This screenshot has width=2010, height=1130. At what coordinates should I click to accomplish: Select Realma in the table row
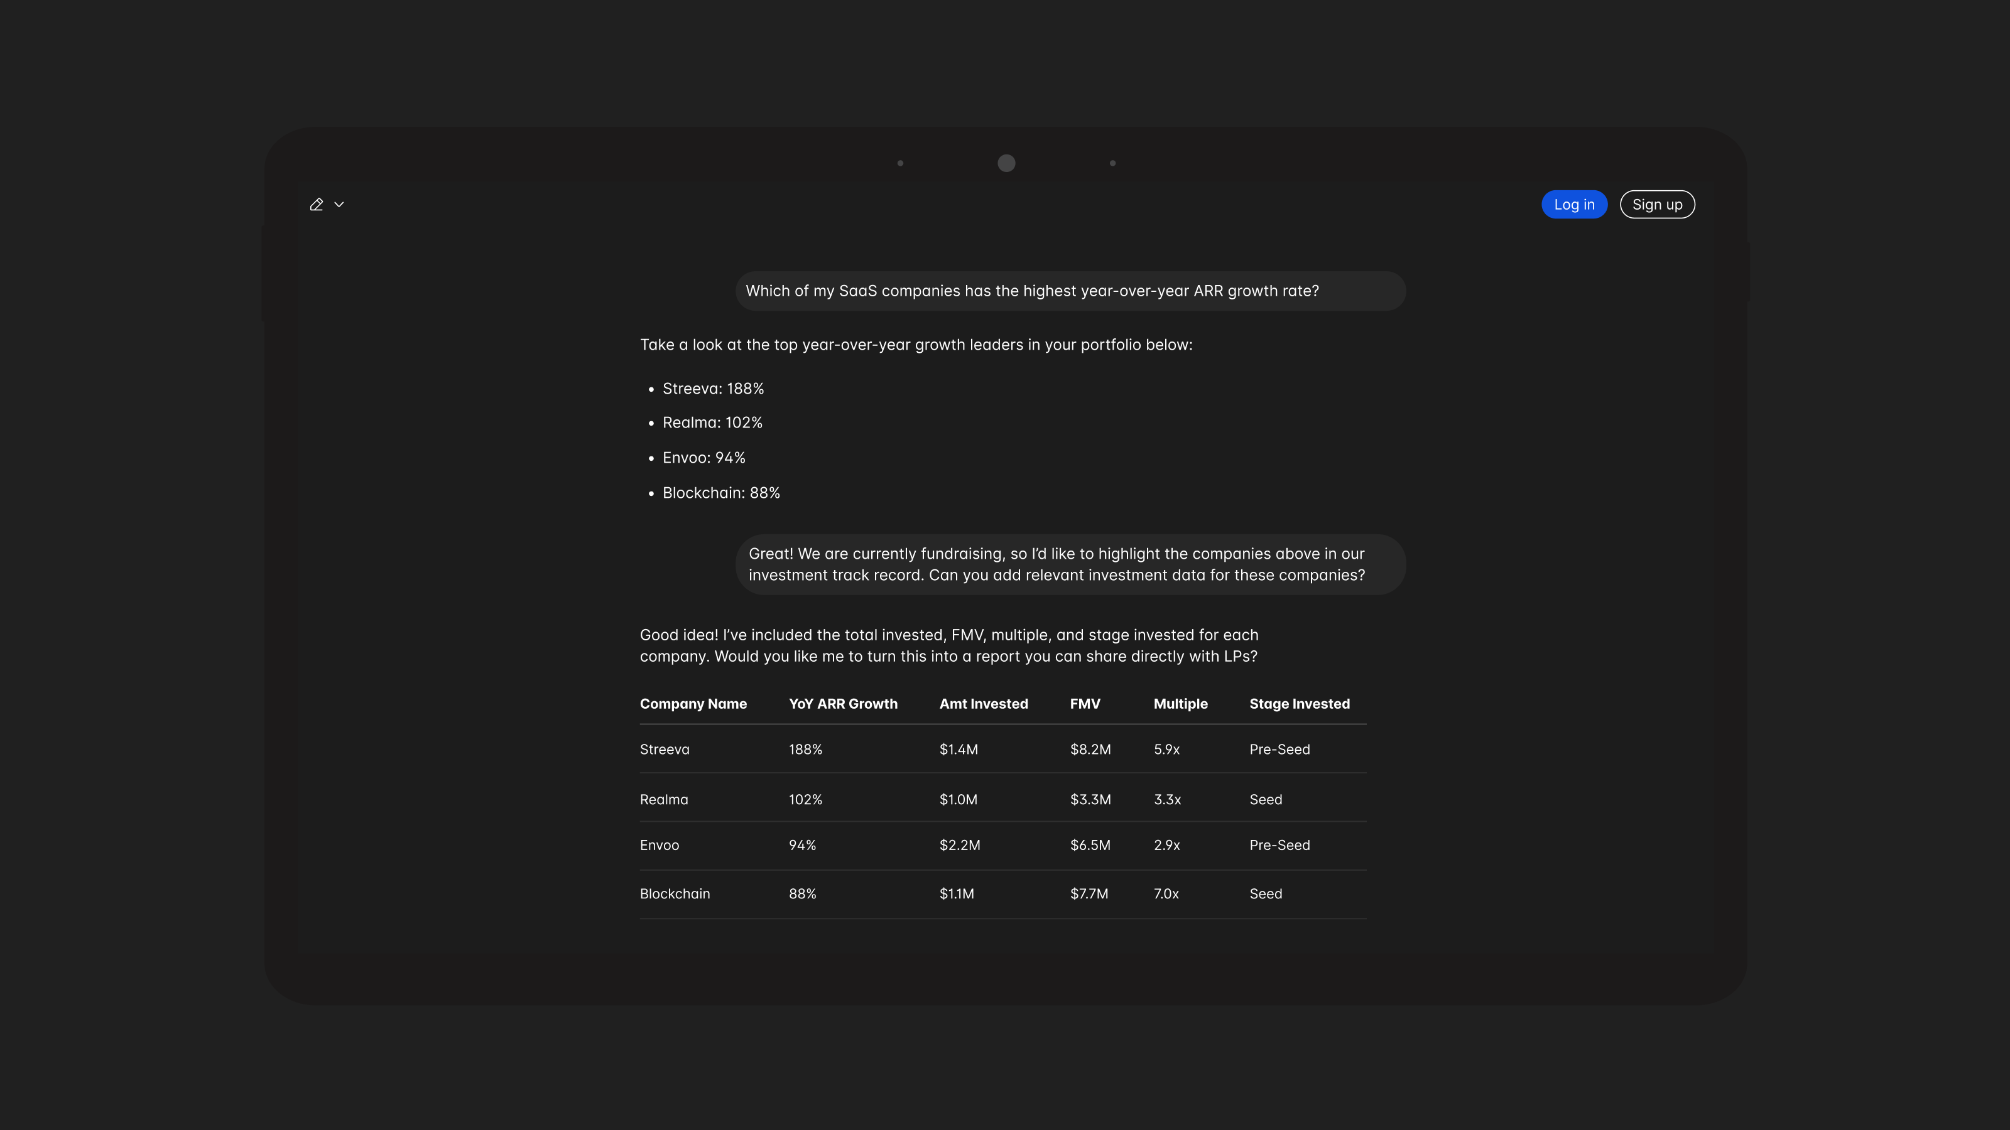pos(663,799)
